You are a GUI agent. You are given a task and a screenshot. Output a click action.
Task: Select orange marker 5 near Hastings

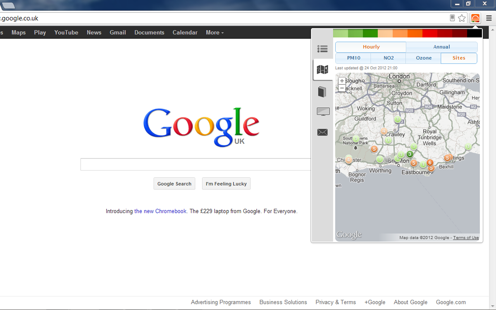(448, 158)
